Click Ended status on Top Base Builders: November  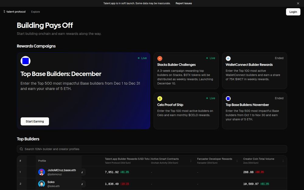tap(279, 98)
